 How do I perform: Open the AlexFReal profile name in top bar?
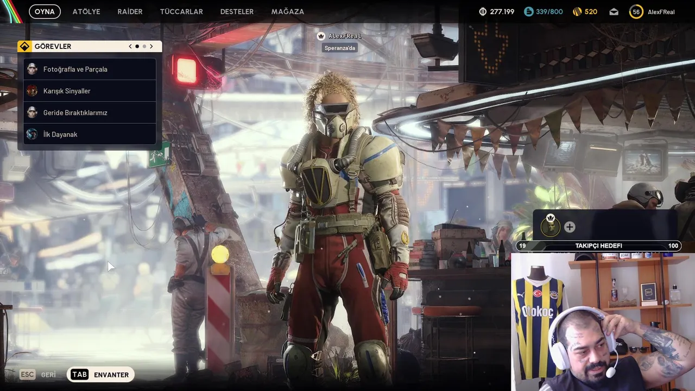[x=661, y=11]
